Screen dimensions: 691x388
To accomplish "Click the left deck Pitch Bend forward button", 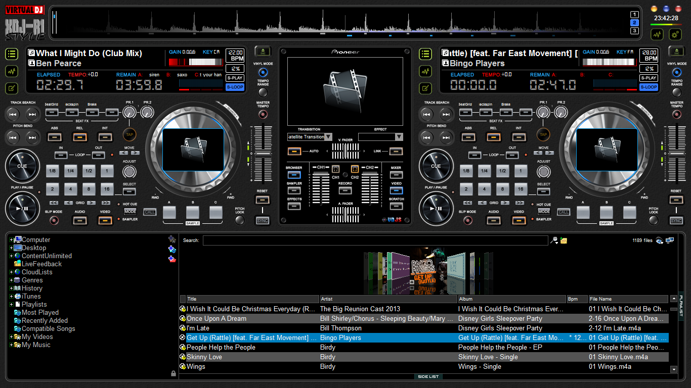I will pyautogui.click(x=32, y=136).
